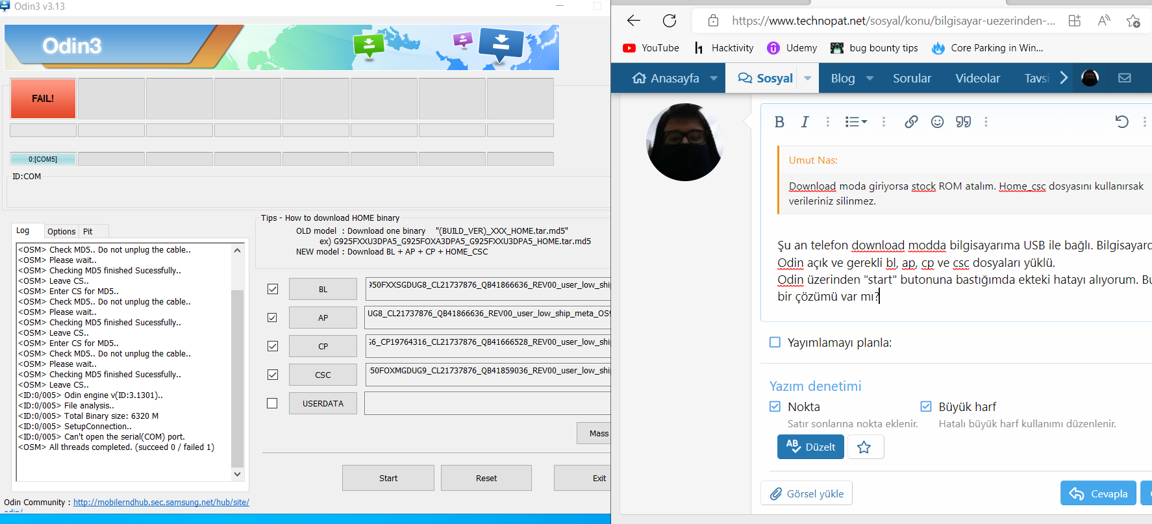Expand the Anasayfa dropdown arrow
This screenshot has width=1152, height=524.
click(714, 79)
